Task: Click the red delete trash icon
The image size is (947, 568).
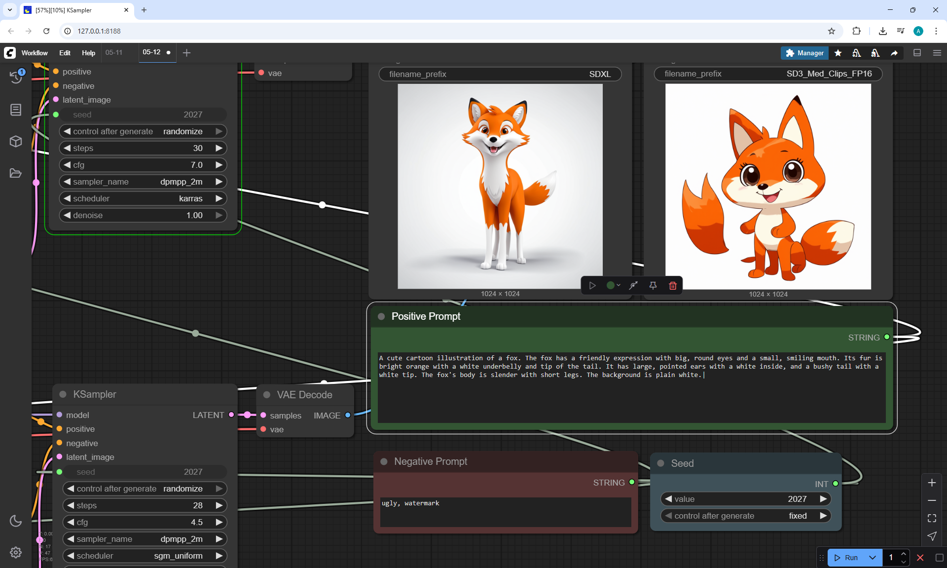Action: click(x=672, y=286)
